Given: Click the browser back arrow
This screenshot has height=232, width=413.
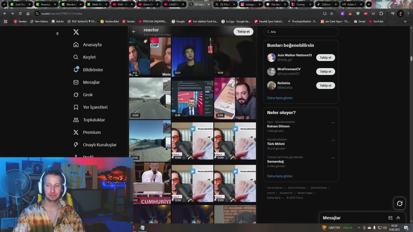Looking at the screenshot, I should (5, 14).
